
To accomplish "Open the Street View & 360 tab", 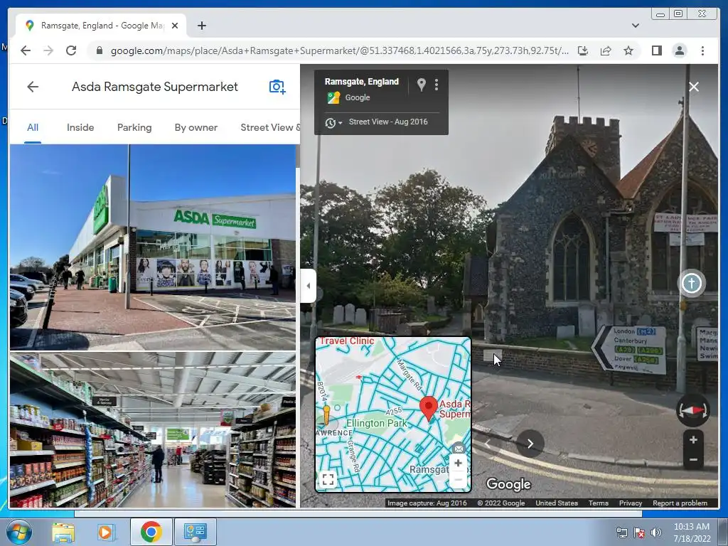I will 270,128.
